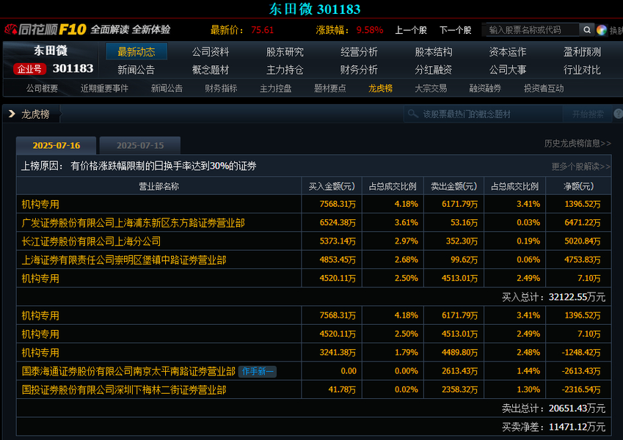Click the 龙虎榜 section arrow icon

12,114
